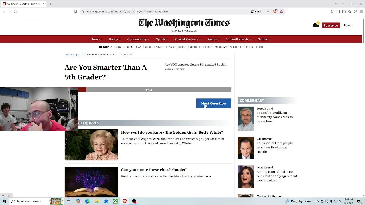Open the Brave Wallet icon

[344, 11]
